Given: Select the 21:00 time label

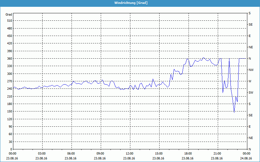Looking at the screenshot, I should coord(217,154).
